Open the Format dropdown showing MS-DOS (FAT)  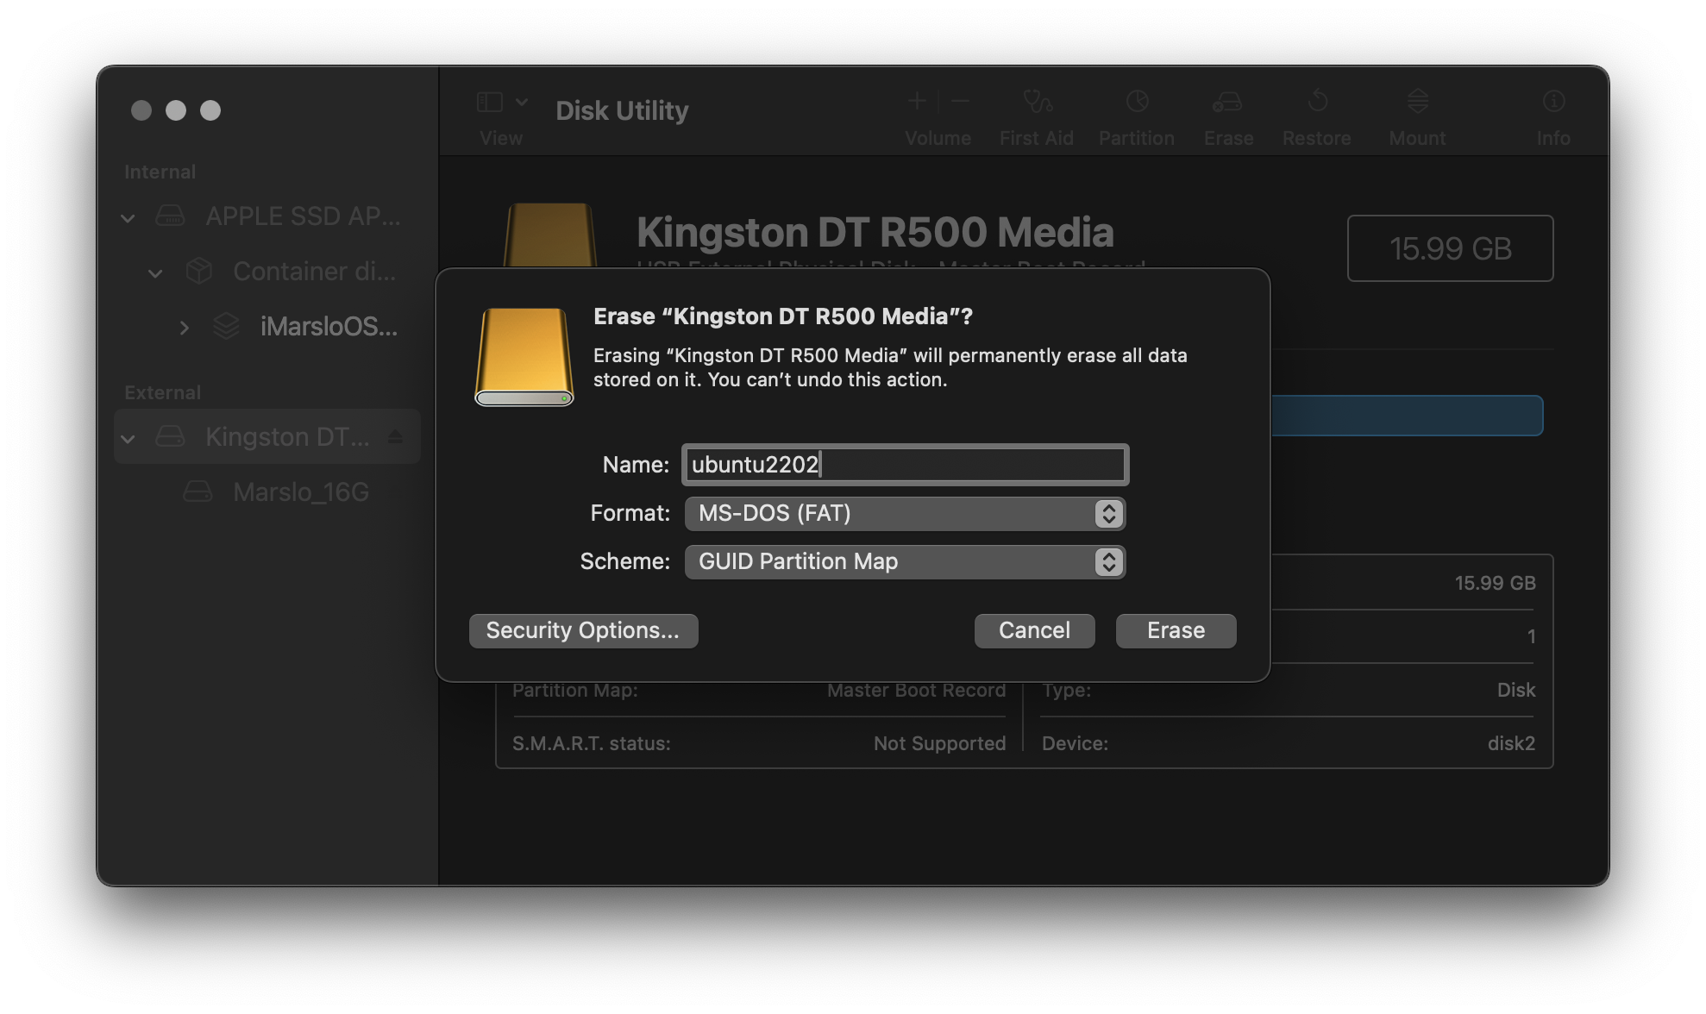[x=905, y=513]
